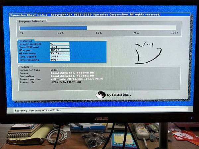Click the Source label in Details
199x149 pixels.
(x=24, y=73)
